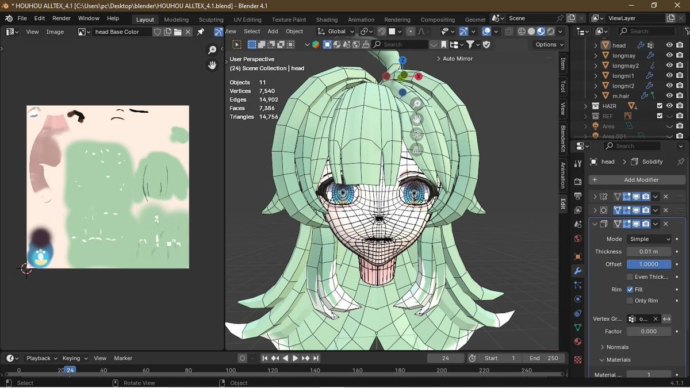Switch to the UV Editing workspace tab
This screenshot has width=690, height=388.
point(247,20)
